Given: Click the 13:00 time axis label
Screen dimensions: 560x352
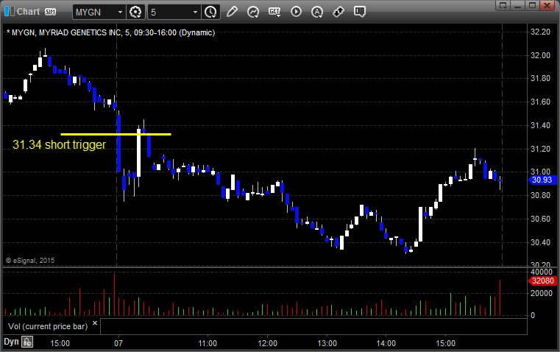Looking at the screenshot, I should (x=327, y=343).
